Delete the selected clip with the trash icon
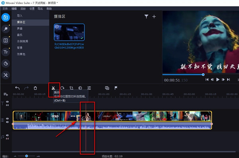The image size is (239, 158). coord(35,88)
